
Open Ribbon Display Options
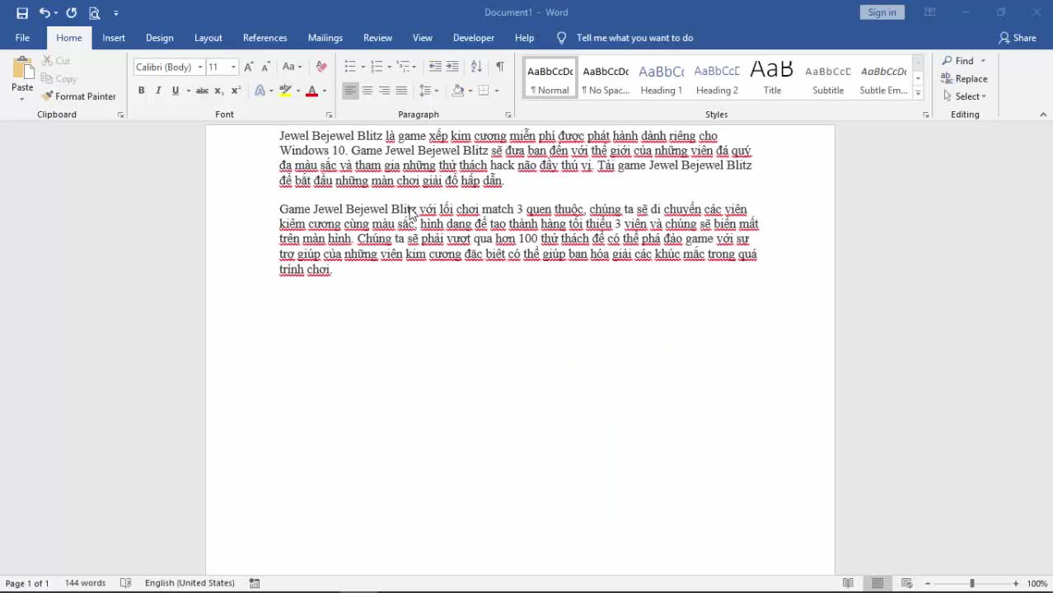point(929,12)
